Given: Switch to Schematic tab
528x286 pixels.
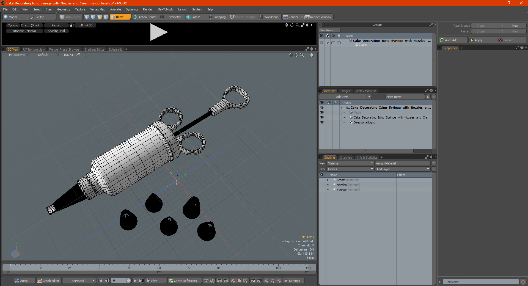Looking at the screenshot, I should click(116, 50).
